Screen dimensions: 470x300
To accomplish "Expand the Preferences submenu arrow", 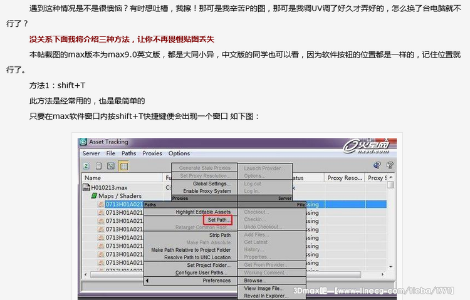I will point(147,281).
